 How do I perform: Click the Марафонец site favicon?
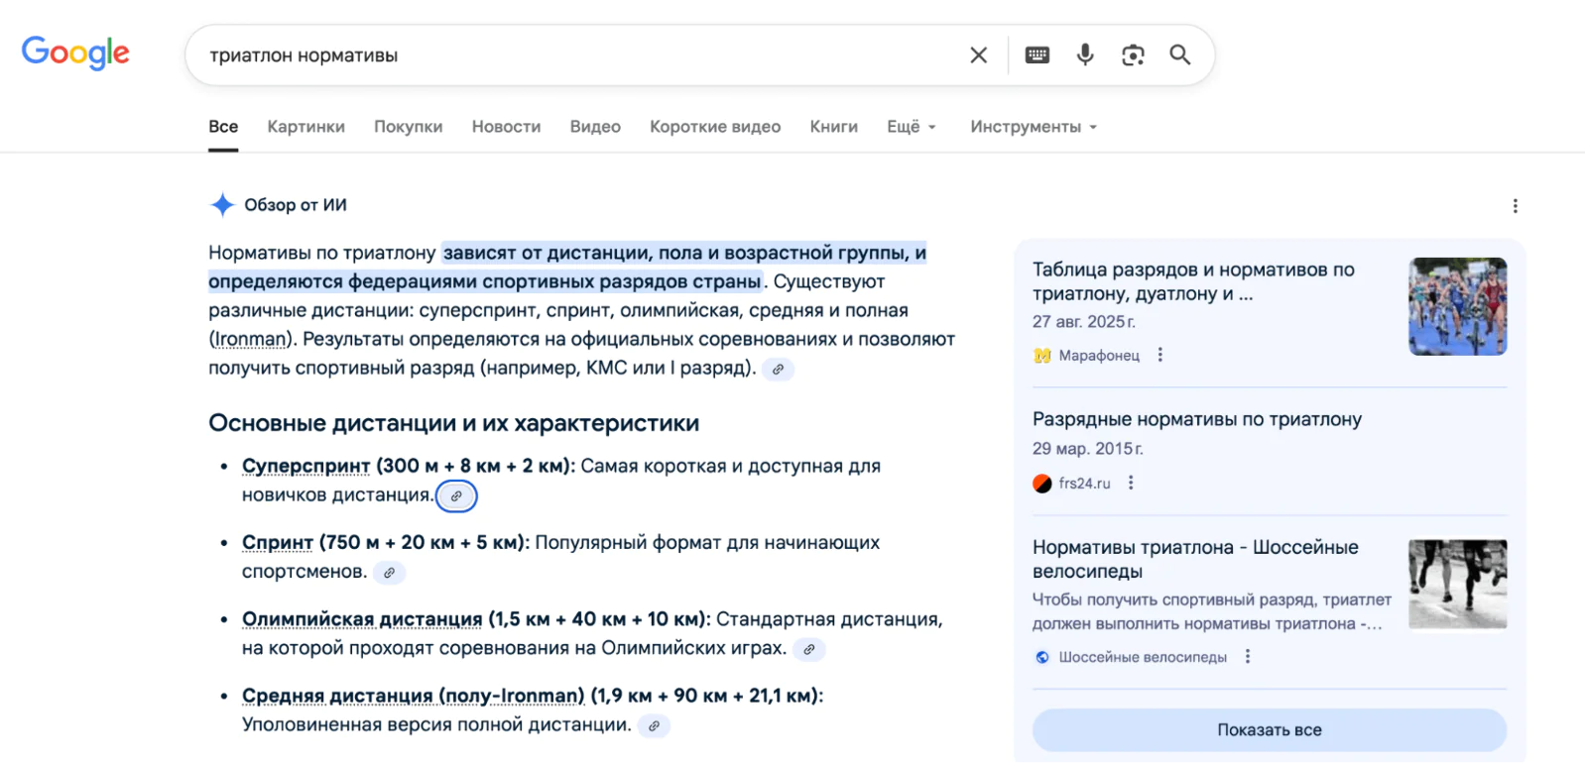tap(1041, 356)
